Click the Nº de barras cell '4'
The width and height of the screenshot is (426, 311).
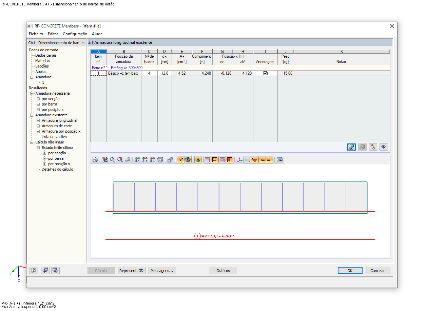point(149,73)
